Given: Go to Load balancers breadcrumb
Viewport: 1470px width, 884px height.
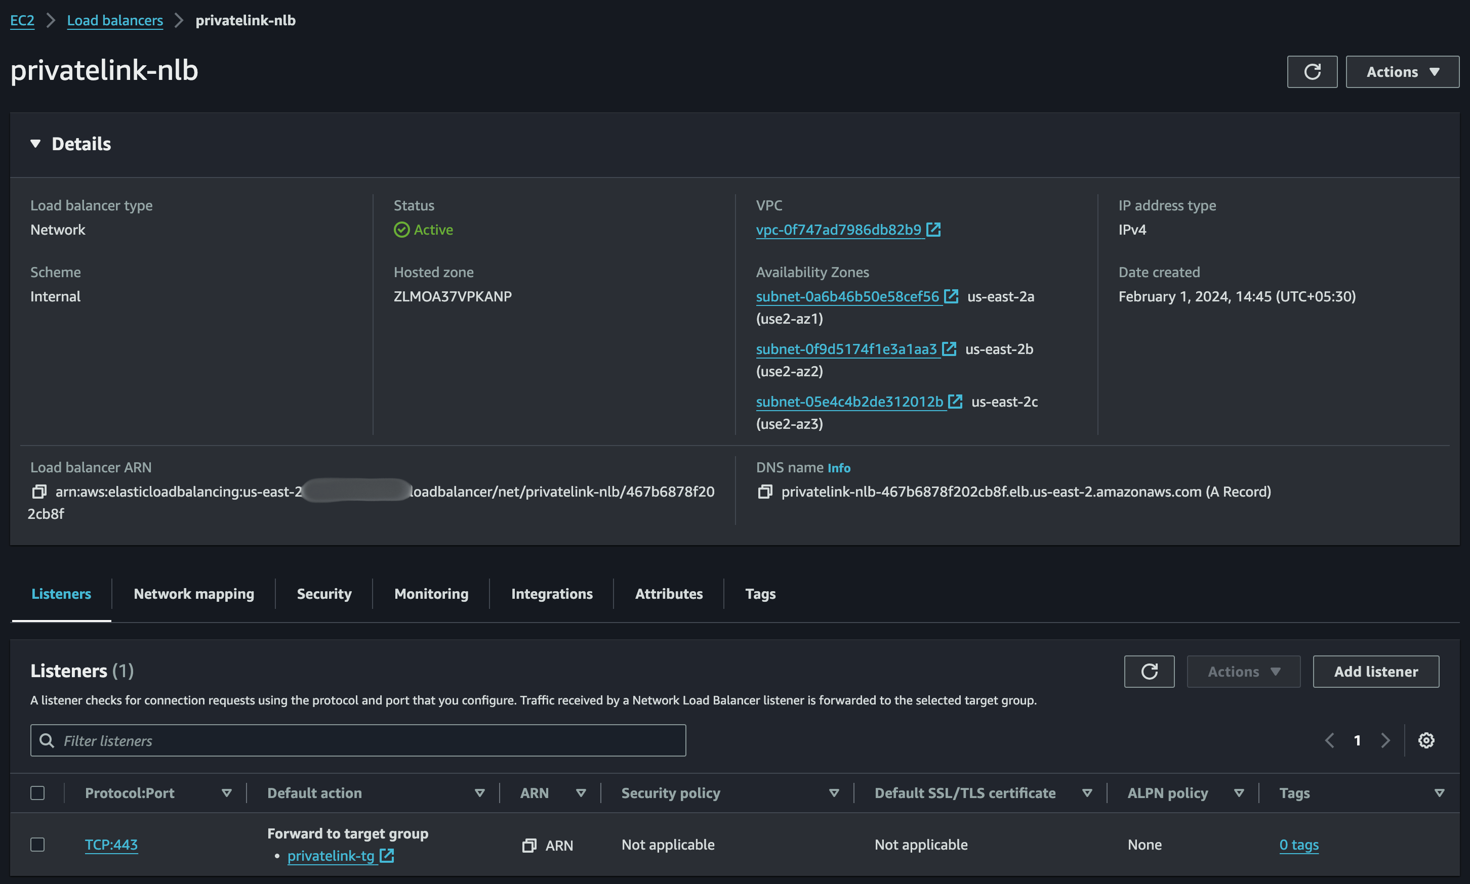Looking at the screenshot, I should (x=115, y=20).
